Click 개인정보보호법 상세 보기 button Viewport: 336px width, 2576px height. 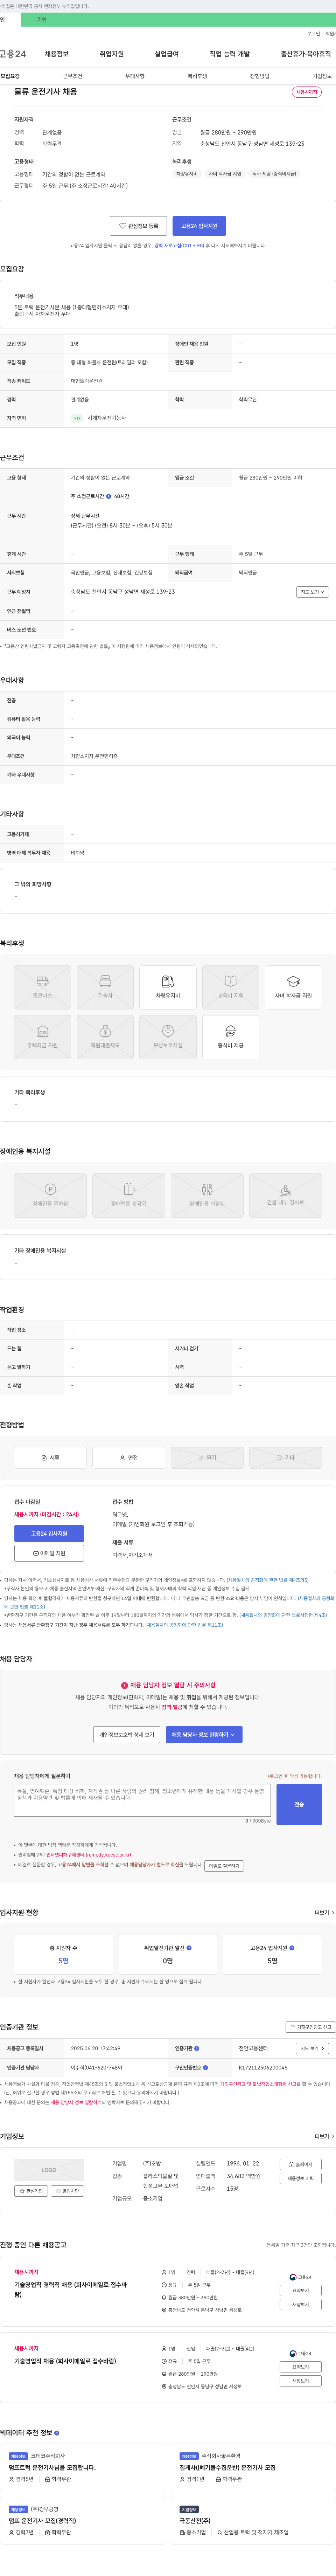click(127, 1735)
